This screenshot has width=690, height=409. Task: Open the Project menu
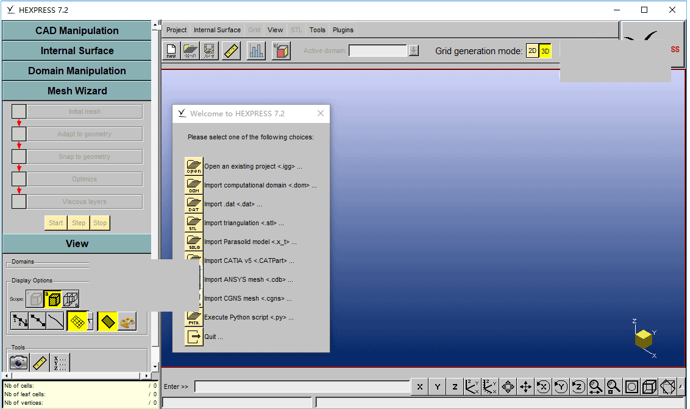(176, 30)
